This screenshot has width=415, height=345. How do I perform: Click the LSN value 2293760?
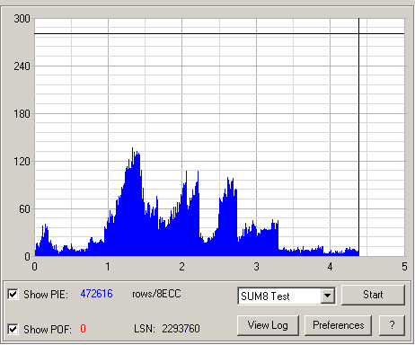[x=181, y=329]
